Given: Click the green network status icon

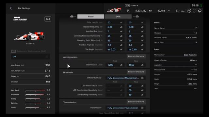Looking at the screenshot, I should [x=201, y=6].
